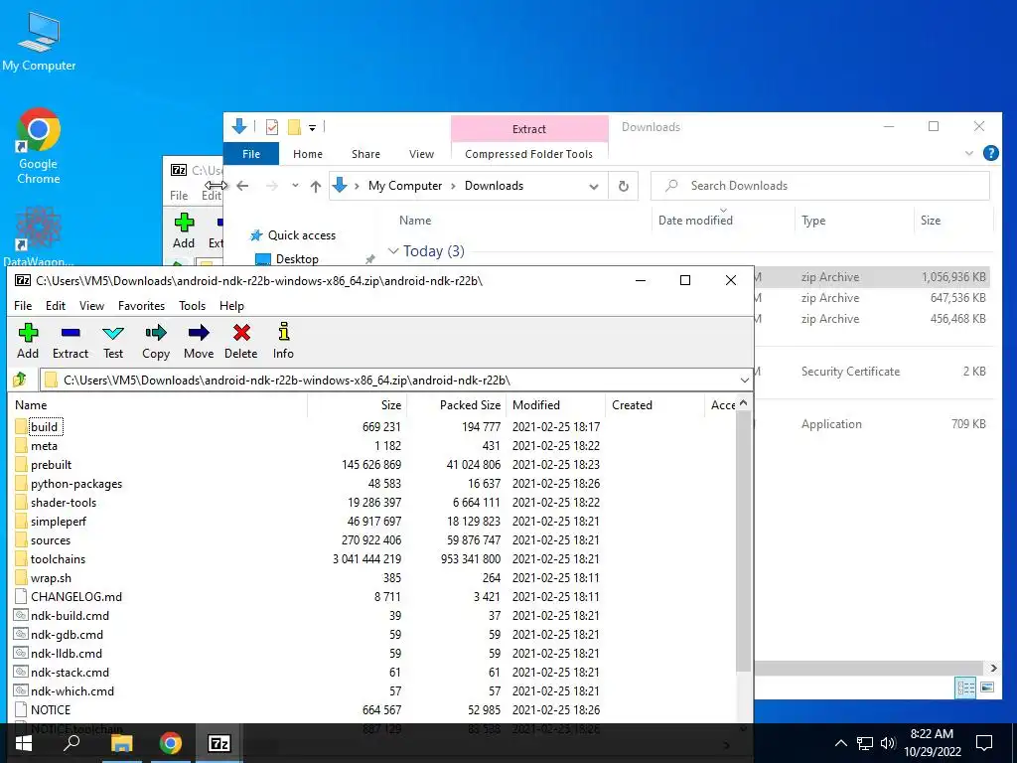Open the Extract contextual tab in Explorer
Screen dimensions: 1017x763
click(529, 128)
